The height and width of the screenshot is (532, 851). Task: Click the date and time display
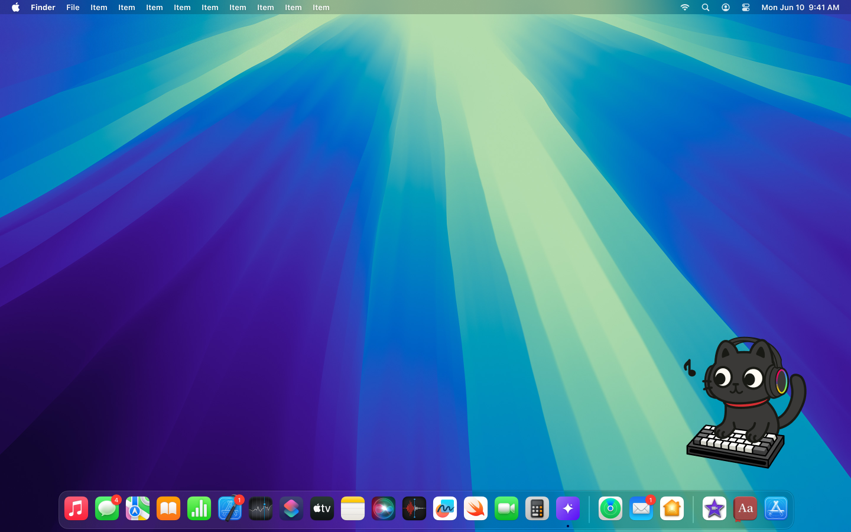[800, 7]
